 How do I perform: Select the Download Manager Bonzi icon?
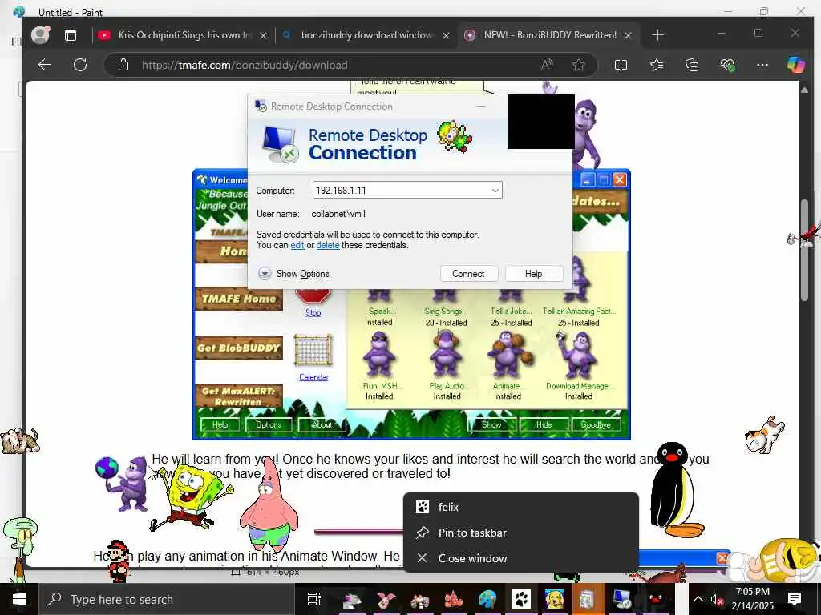click(x=577, y=355)
